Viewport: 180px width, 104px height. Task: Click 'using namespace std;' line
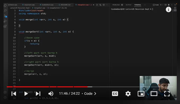32,14
